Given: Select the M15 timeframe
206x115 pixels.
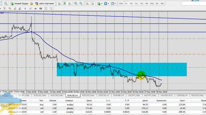Looking at the screenshot, I should pyautogui.click(x=152, y=4).
